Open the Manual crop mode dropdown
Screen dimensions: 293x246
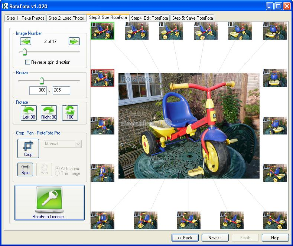(x=63, y=144)
